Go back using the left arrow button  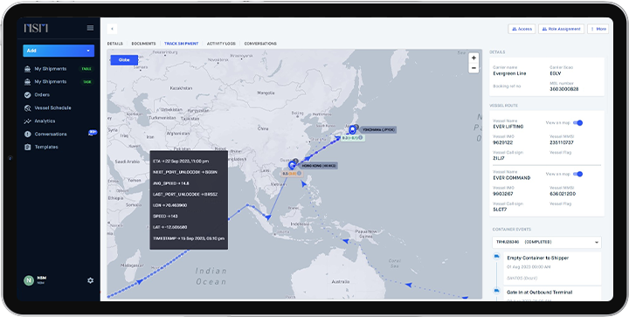113,29
